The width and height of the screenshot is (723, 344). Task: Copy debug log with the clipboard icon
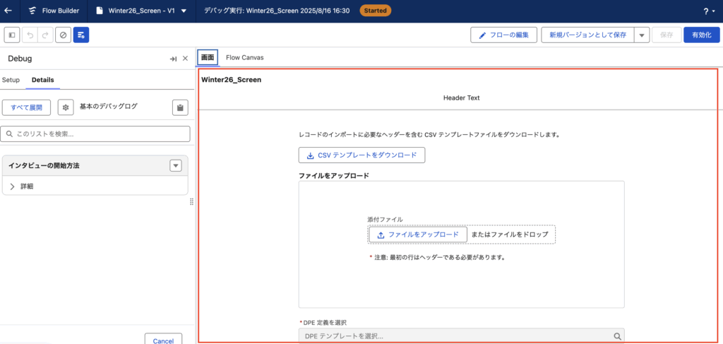click(x=181, y=107)
